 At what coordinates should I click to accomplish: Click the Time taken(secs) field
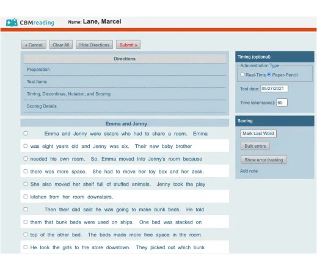pyautogui.click(x=282, y=103)
